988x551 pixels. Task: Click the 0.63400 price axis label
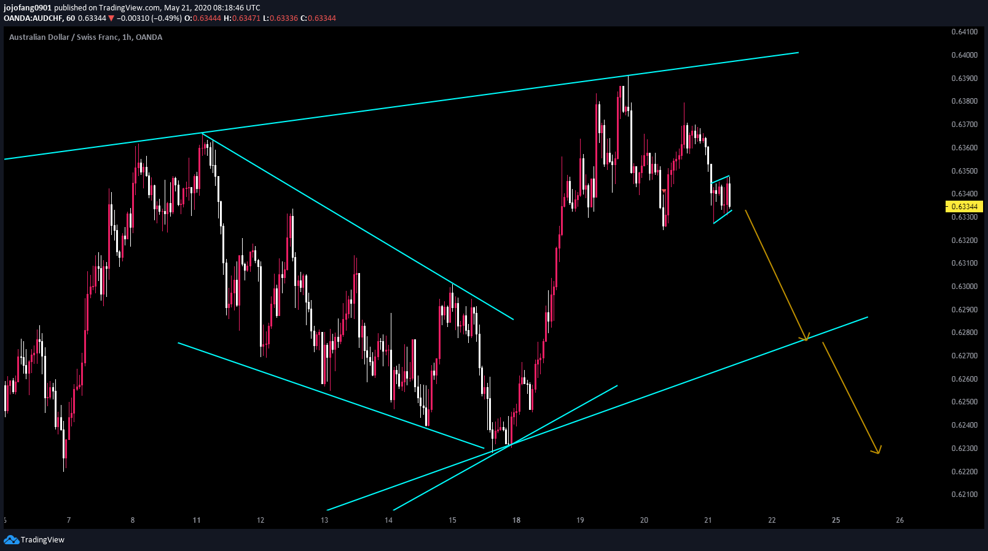pyautogui.click(x=964, y=194)
